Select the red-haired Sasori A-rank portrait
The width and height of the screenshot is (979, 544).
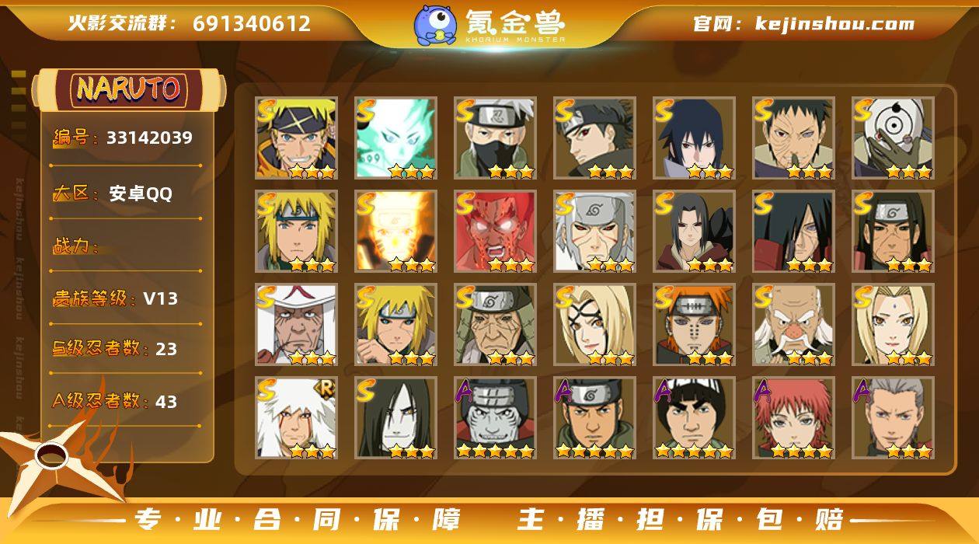[x=794, y=418]
